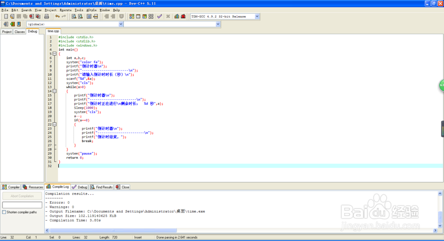Open the Project menu
The image size is (444, 241).
point(51,10)
